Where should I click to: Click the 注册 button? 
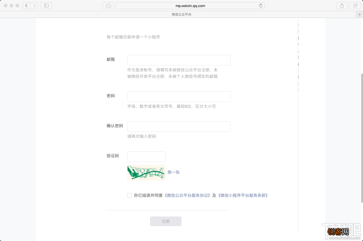point(166,221)
